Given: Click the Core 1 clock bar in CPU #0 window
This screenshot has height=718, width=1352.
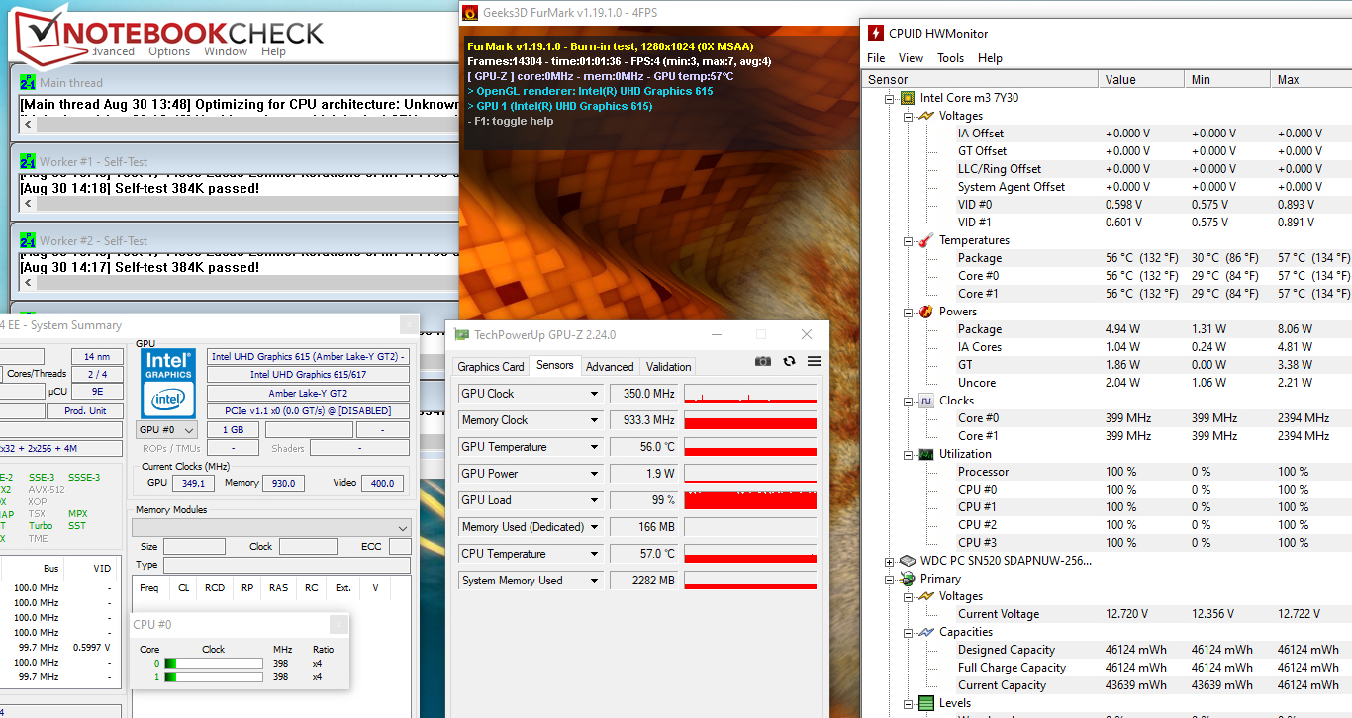Looking at the screenshot, I should (x=213, y=676).
